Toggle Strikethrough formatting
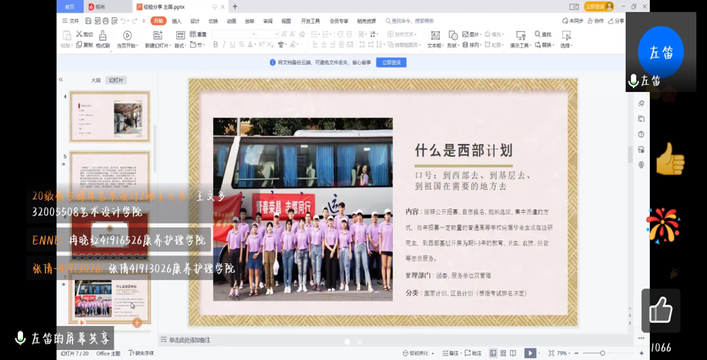The width and height of the screenshot is (707, 360). tap(242, 45)
